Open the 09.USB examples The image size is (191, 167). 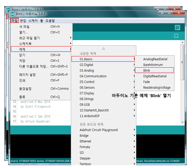(103, 105)
